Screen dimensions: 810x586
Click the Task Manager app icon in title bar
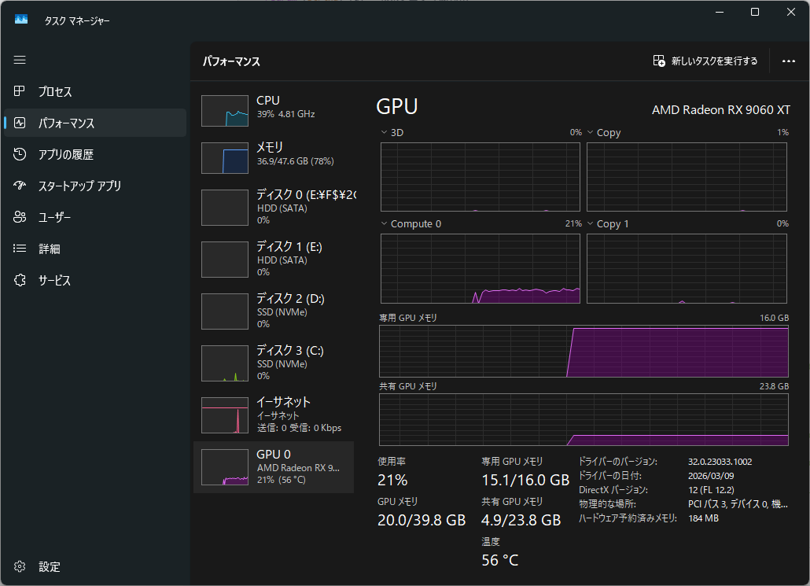pos(21,20)
